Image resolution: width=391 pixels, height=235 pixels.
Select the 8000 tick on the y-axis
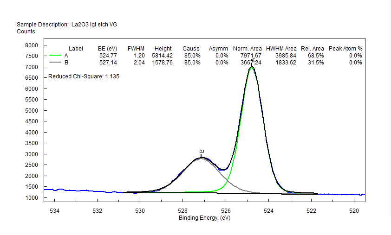pos(32,45)
